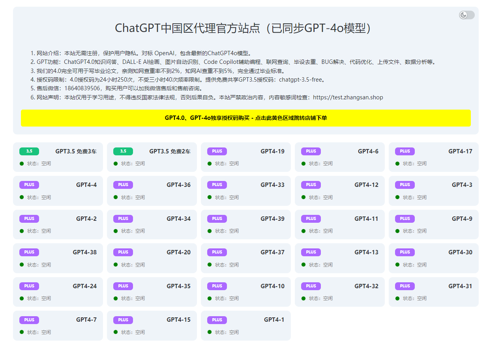Click the green status dot on GPT4-37

coord(210,265)
